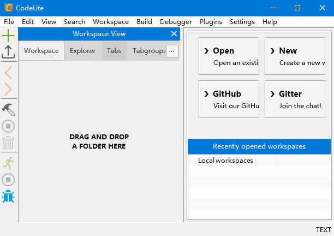Click the upload arrow Open icon
The height and width of the screenshot is (236, 334).
point(8,52)
